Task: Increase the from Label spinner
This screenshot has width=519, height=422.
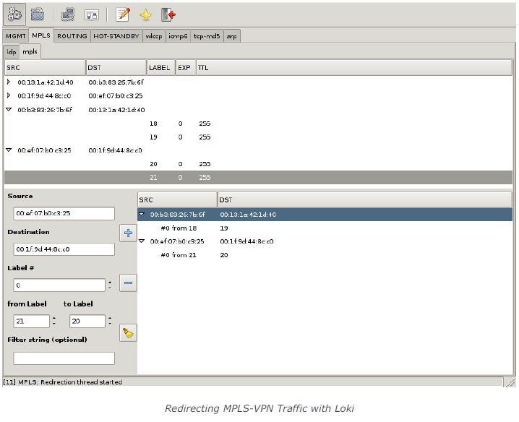Action: pyautogui.click(x=54, y=319)
